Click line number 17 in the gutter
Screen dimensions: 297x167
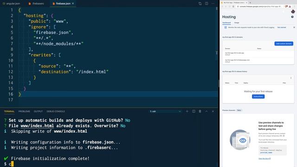[11, 100]
